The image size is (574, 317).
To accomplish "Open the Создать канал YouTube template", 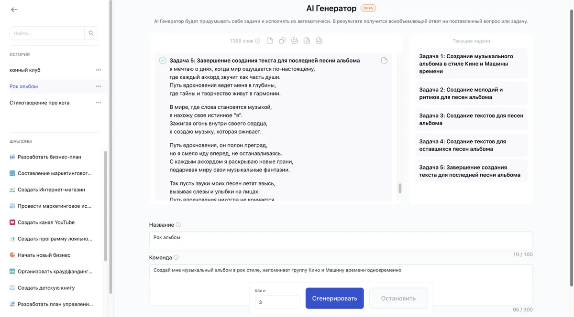I will click(x=45, y=222).
